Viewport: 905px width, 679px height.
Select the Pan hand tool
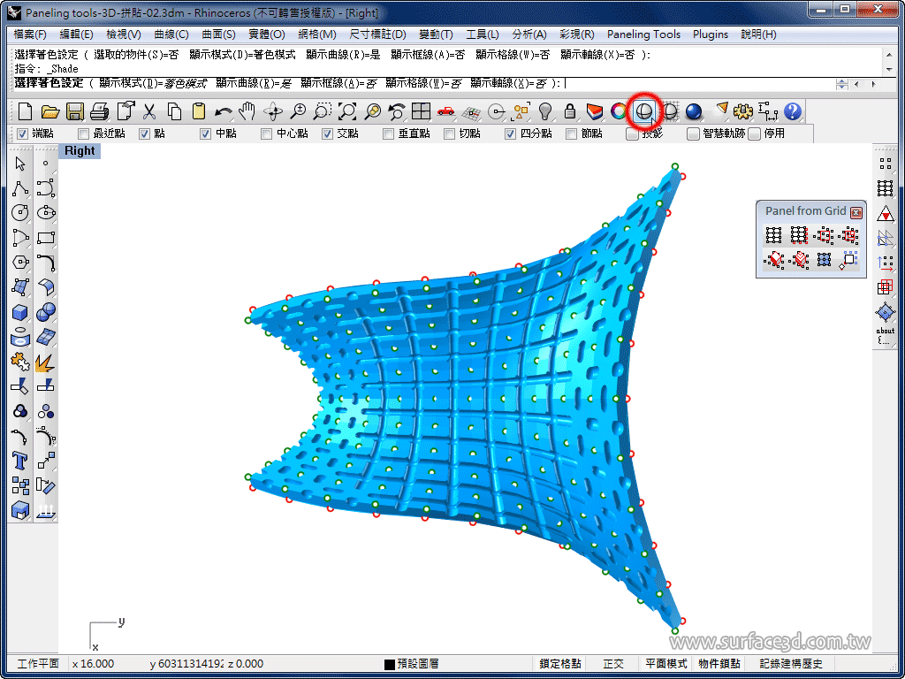tap(248, 111)
